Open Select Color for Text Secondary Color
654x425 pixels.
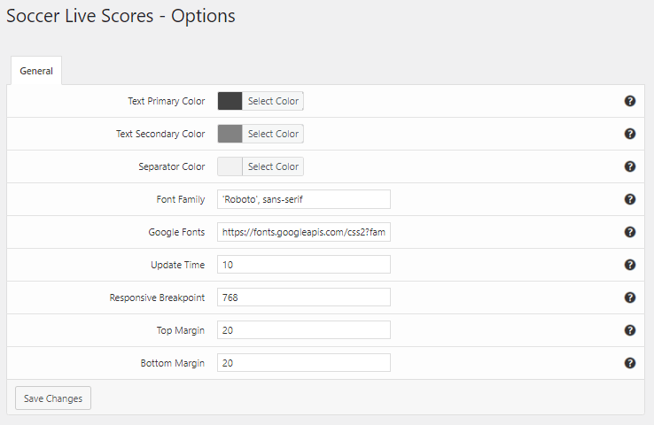pyautogui.click(x=273, y=134)
